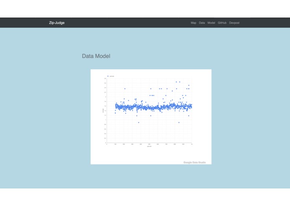Go to the Model nav item
The height and width of the screenshot is (206, 290).
(211, 23)
